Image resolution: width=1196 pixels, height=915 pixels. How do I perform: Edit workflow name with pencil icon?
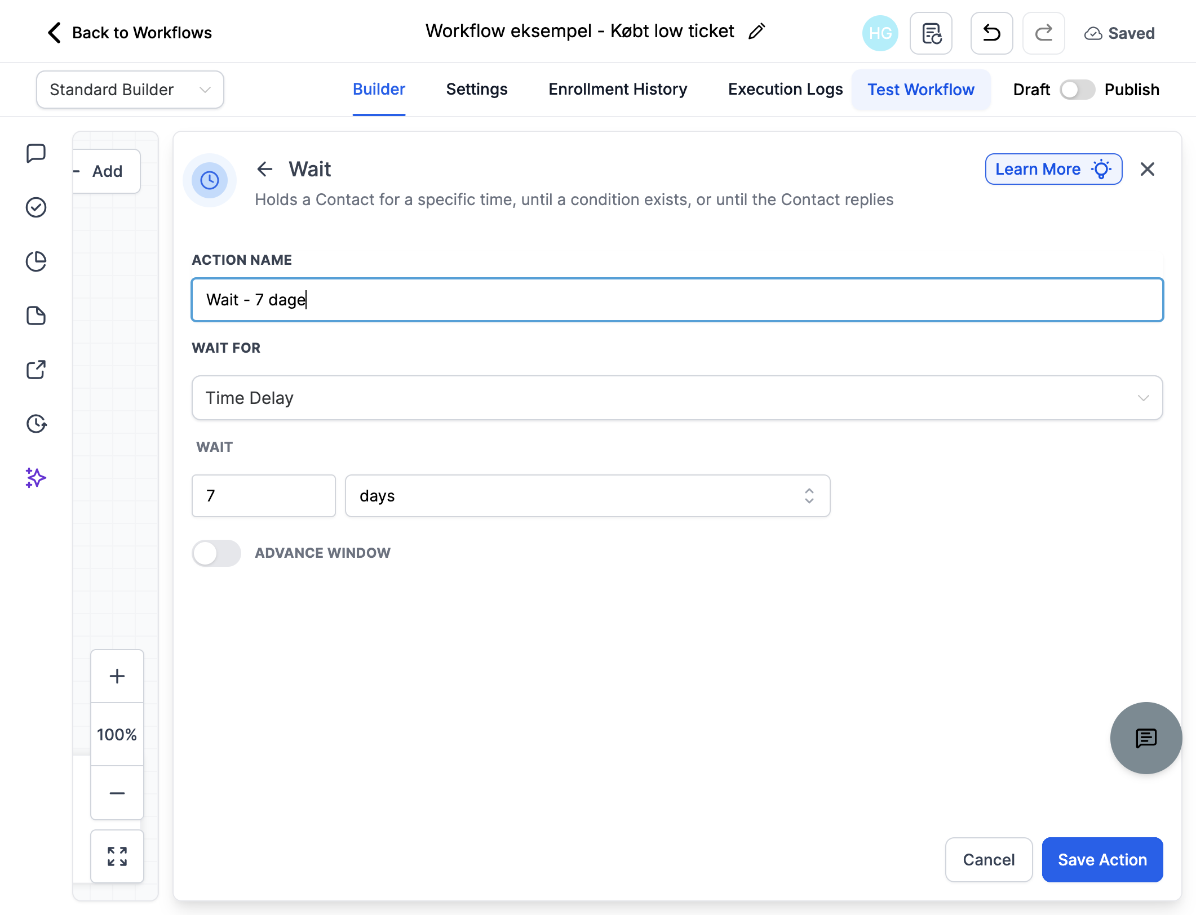point(756,32)
